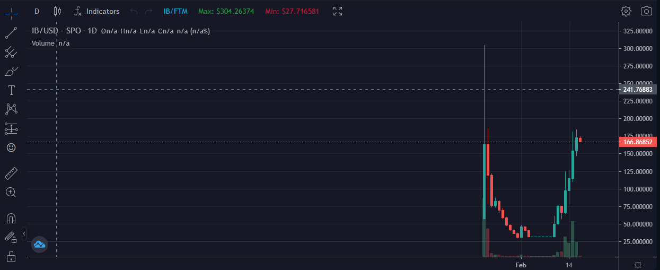660x270 pixels.
Task: Select the trend line drawing tool
Action: coord(11,33)
